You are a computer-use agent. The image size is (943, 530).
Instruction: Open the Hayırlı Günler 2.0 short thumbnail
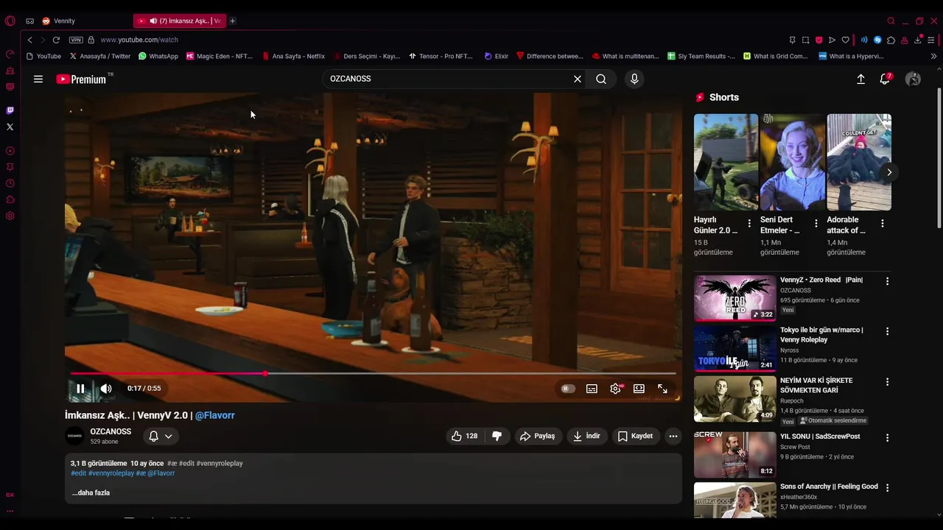(726, 162)
